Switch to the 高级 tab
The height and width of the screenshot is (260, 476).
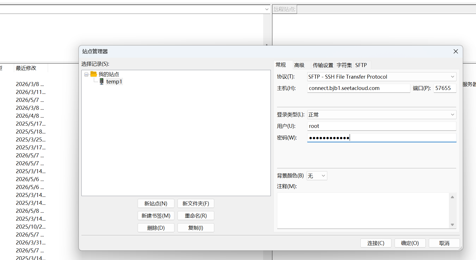tap(299, 65)
